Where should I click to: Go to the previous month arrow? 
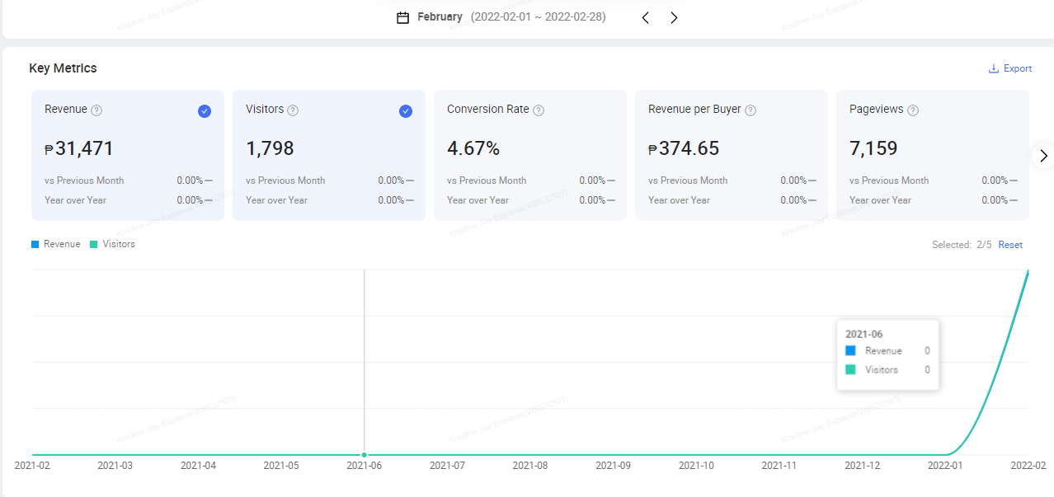click(646, 17)
